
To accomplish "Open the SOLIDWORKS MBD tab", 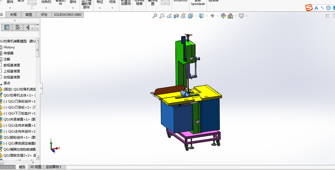I will [68, 15].
